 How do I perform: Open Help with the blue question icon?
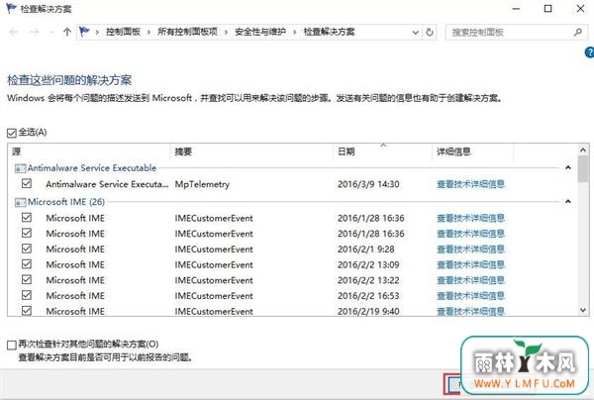(590, 52)
